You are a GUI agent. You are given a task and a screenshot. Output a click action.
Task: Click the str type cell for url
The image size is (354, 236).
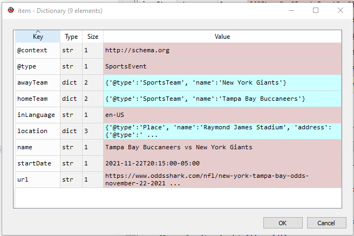click(x=71, y=179)
